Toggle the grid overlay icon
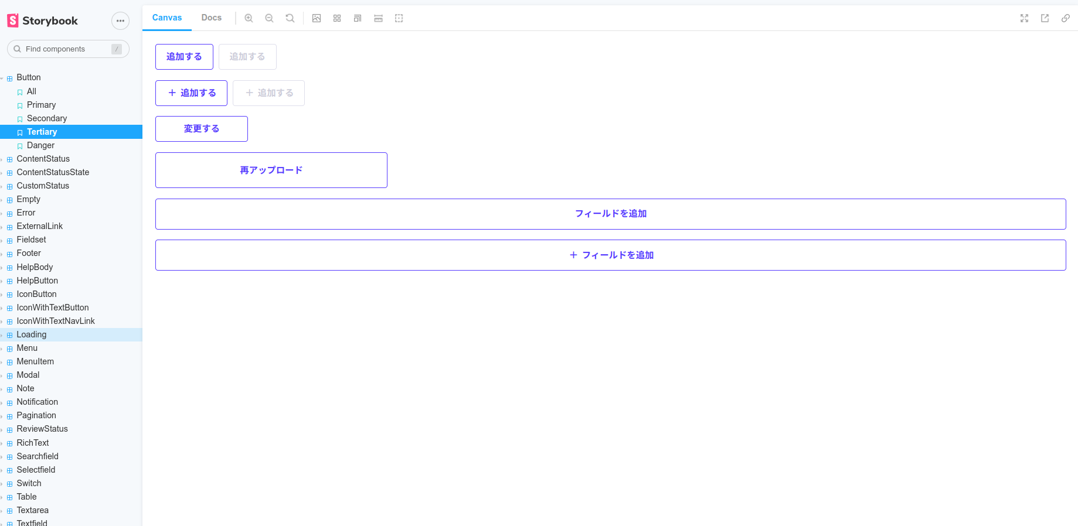The height and width of the screenshot is (526, 1078). point(337,18)
